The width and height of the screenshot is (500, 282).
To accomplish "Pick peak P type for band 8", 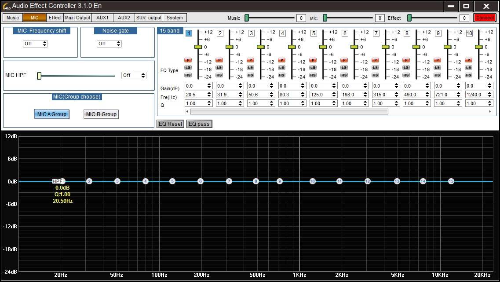I will [x=406, y=60].
